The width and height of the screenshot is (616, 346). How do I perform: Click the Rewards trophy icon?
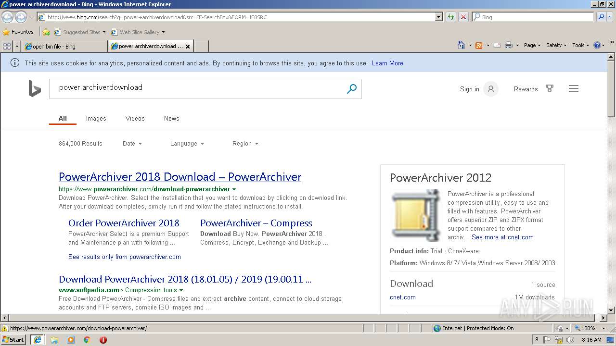tap(550, 89)
